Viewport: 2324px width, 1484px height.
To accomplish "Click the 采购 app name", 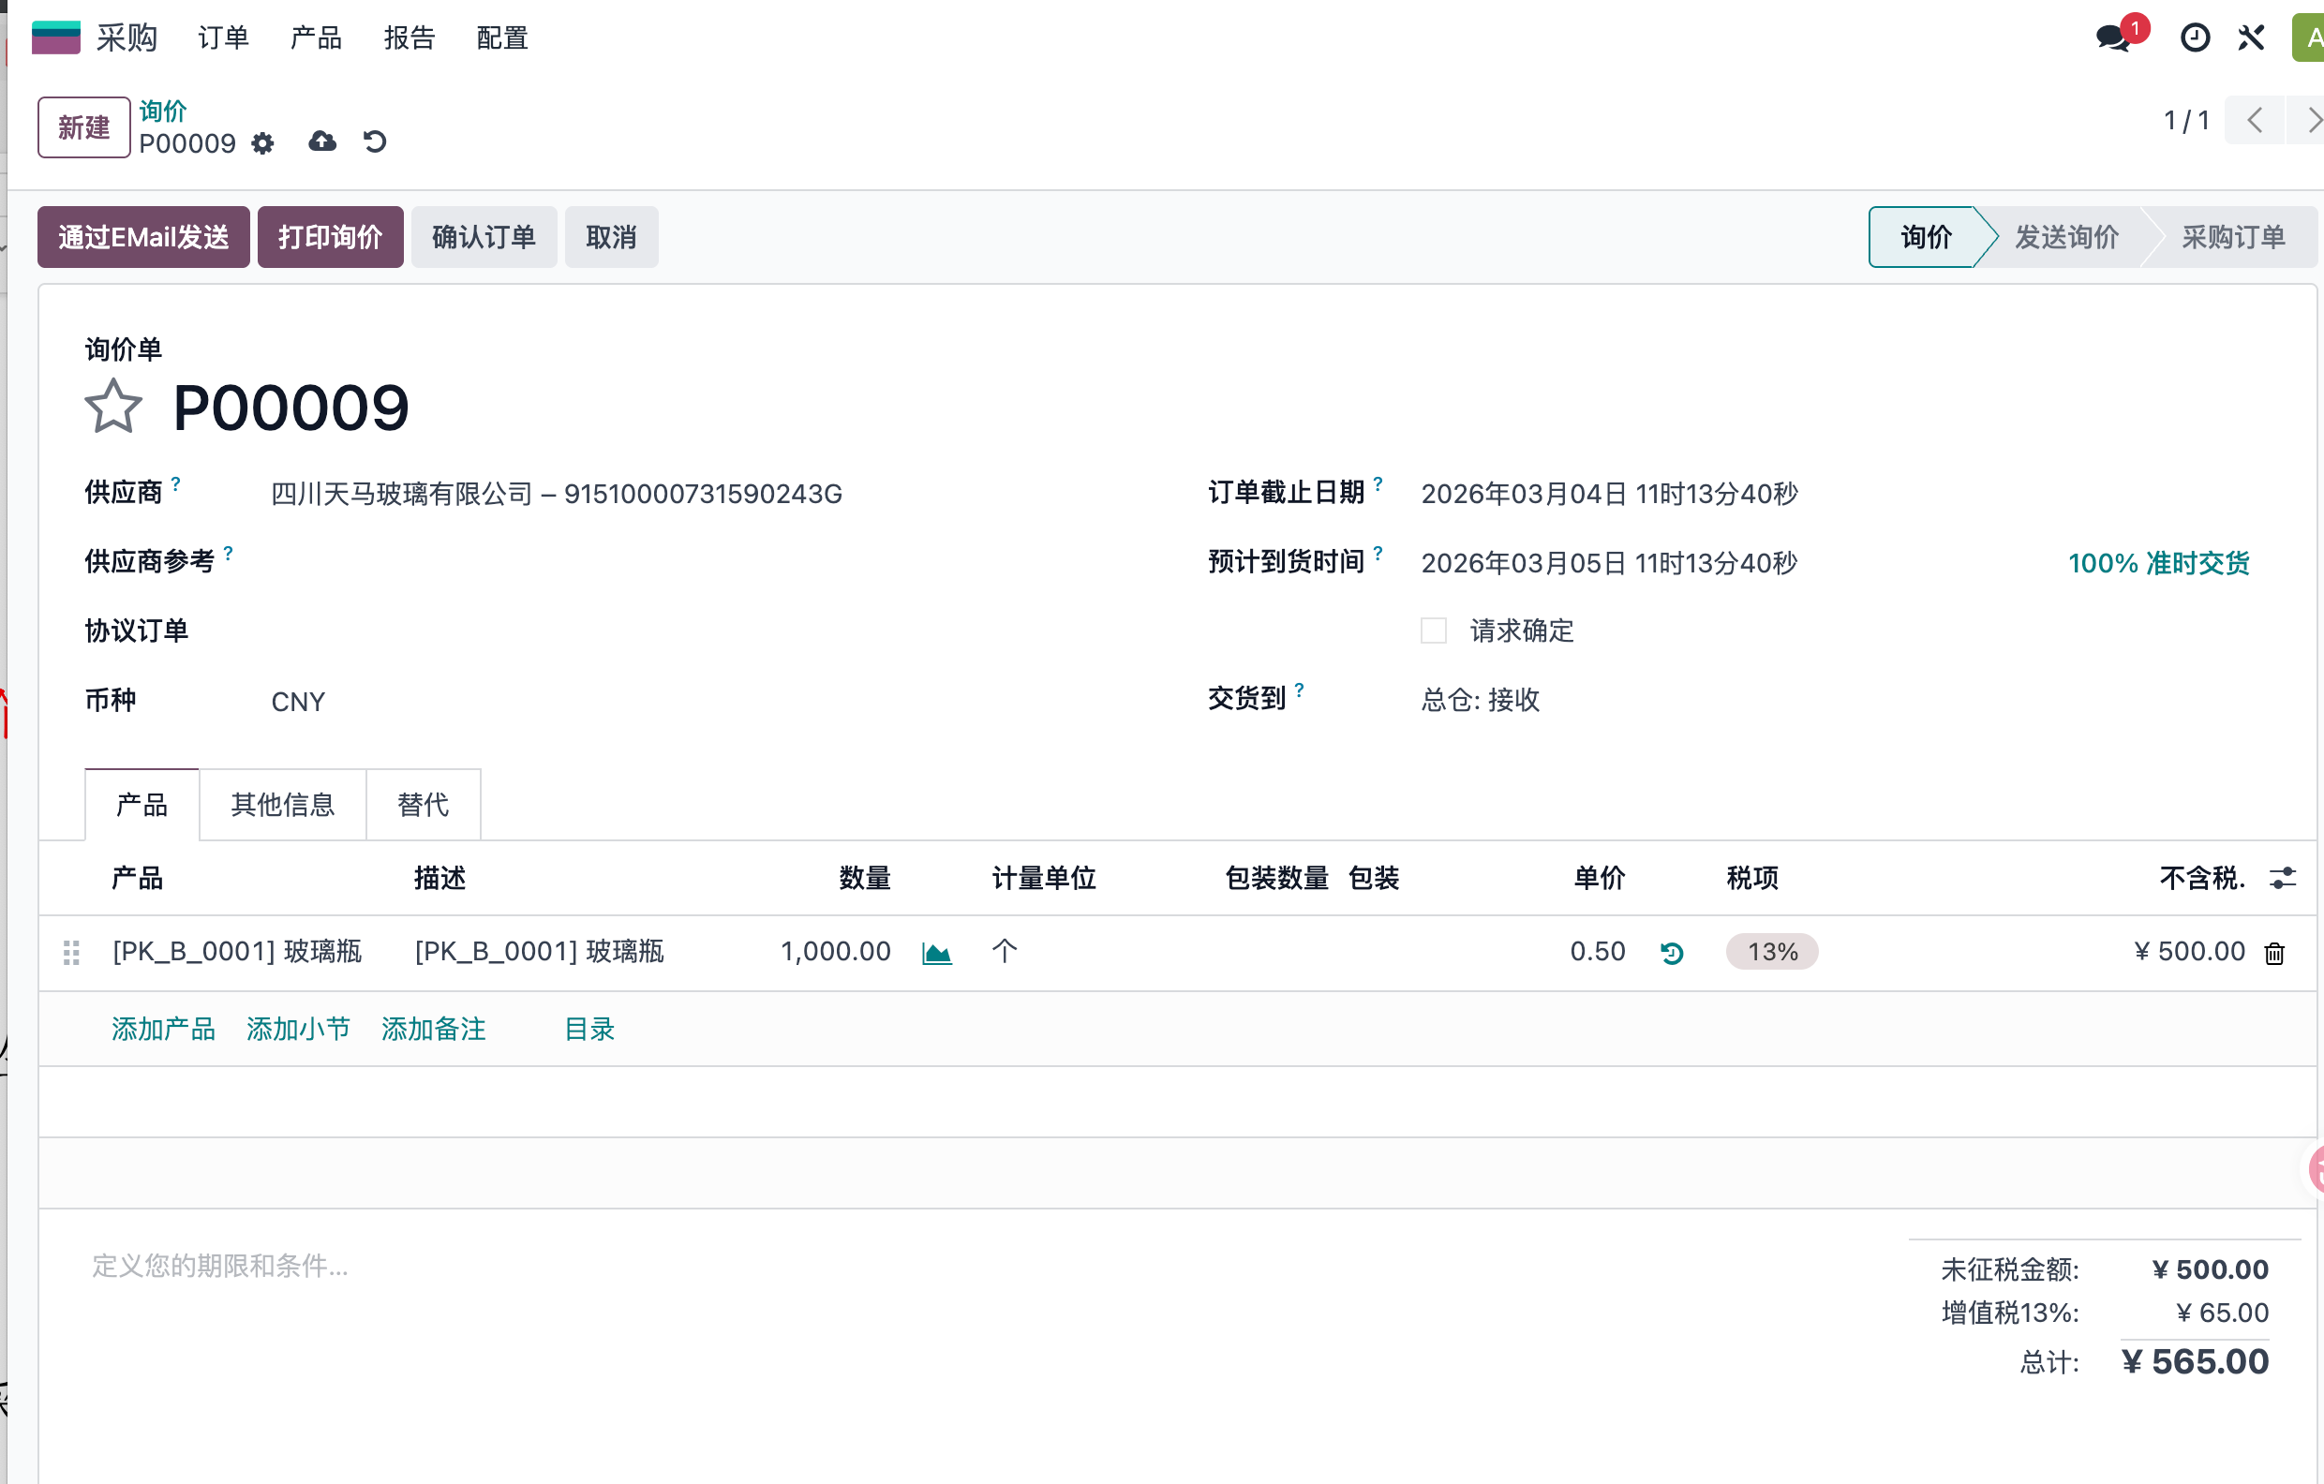I will click(x=127, y=37).
